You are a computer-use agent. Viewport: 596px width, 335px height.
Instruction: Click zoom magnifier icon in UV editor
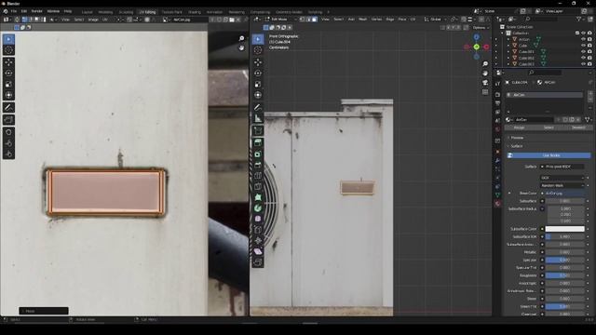click(241, 39)
